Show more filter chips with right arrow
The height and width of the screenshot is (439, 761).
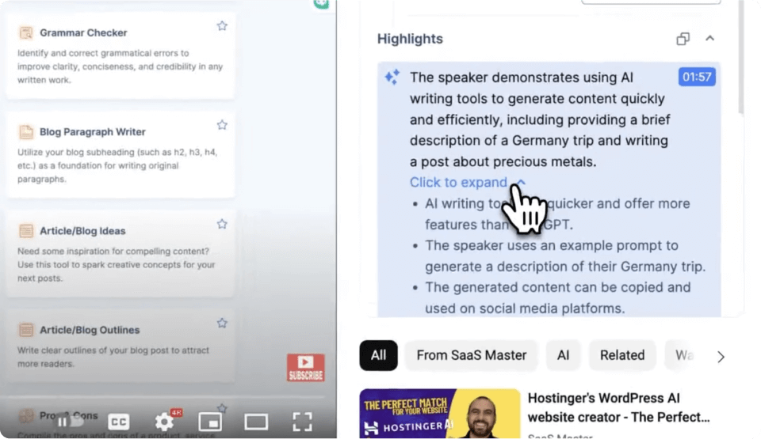tap(720, 356)
